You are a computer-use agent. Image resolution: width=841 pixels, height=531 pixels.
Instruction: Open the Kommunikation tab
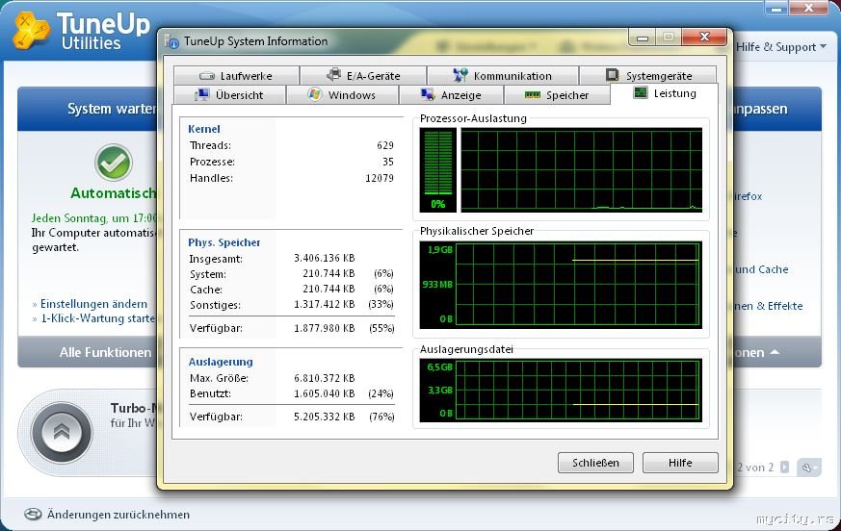503,76
